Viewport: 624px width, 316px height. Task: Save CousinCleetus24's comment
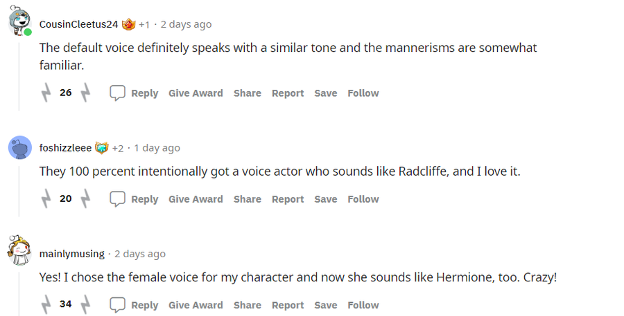(325, 93)
